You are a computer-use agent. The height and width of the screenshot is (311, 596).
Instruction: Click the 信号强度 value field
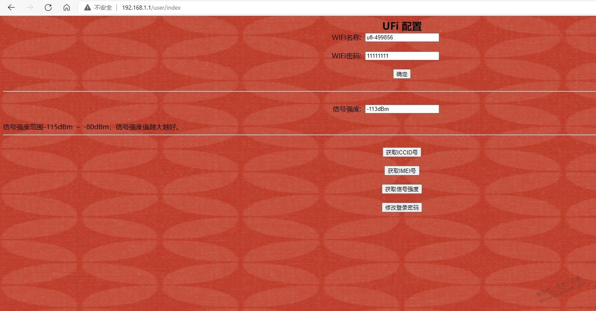pos(402,109)
